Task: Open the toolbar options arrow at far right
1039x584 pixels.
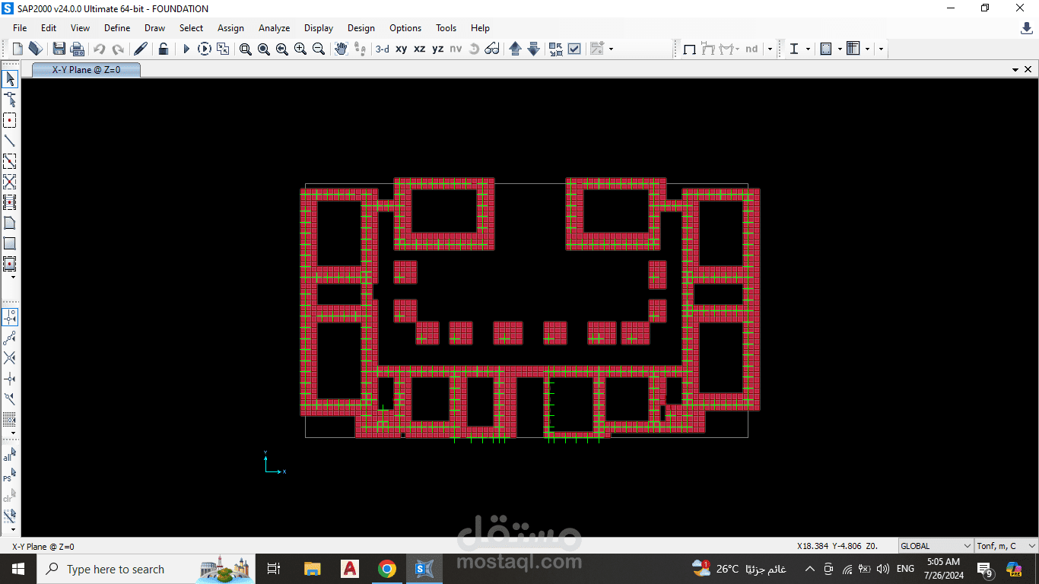Action: pyautogui.click(x=881, y=49)
